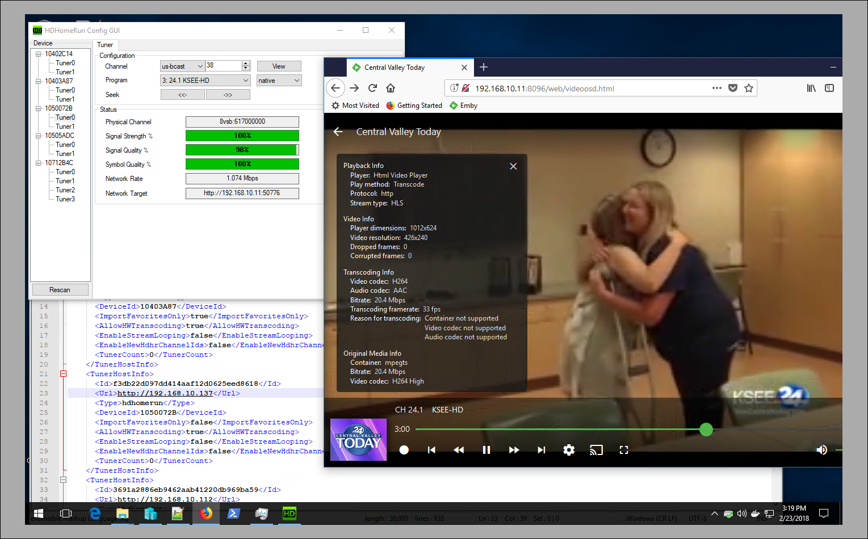The height and width of the screenshot is (539, 868).
Task: Enter fullscreen video mode
Action: (624, 450)
